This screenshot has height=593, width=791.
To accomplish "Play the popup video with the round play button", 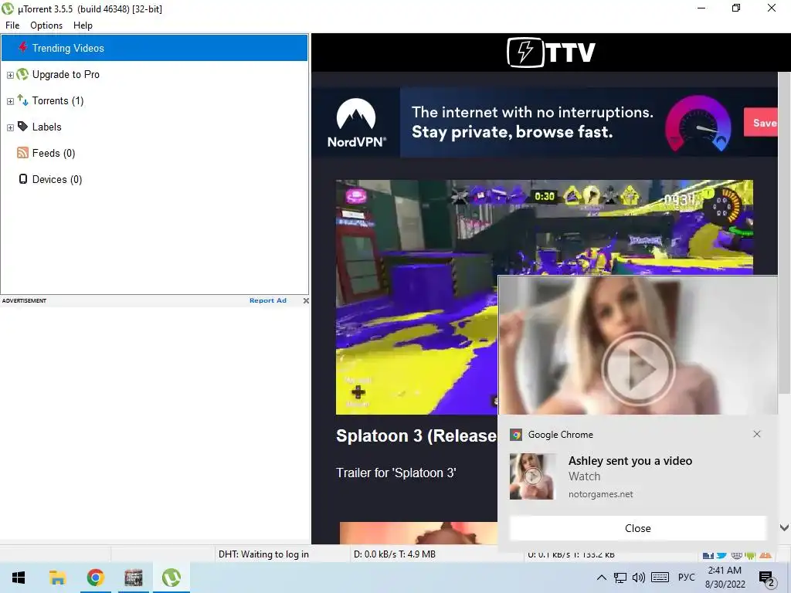I will point(638,368).
